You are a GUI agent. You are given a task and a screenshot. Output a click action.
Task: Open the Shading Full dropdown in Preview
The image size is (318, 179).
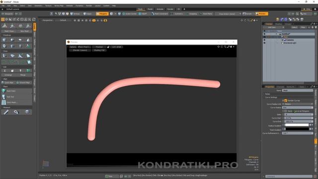[x=99, y=50]
